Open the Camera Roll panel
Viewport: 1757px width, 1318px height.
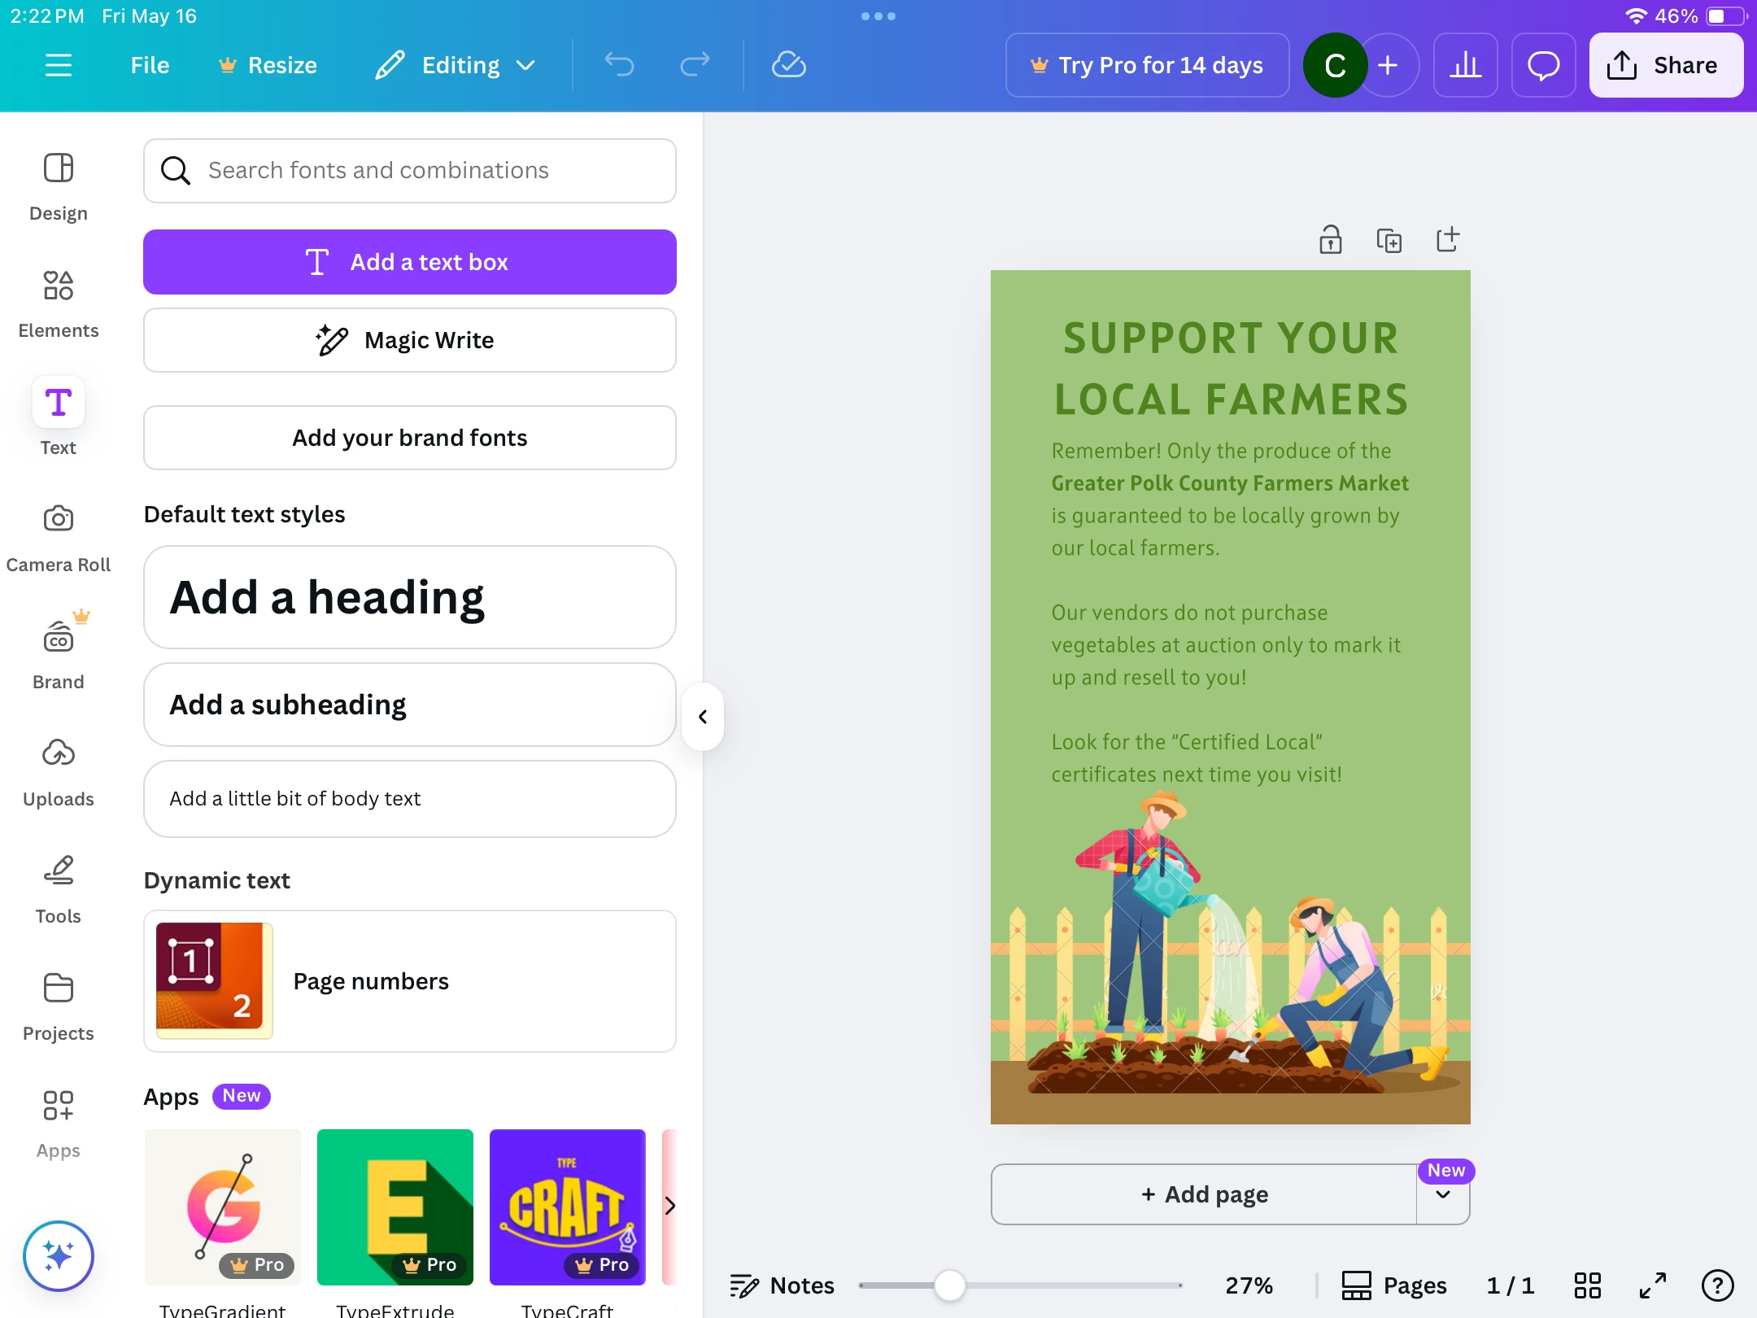click(x=58, y=539)
